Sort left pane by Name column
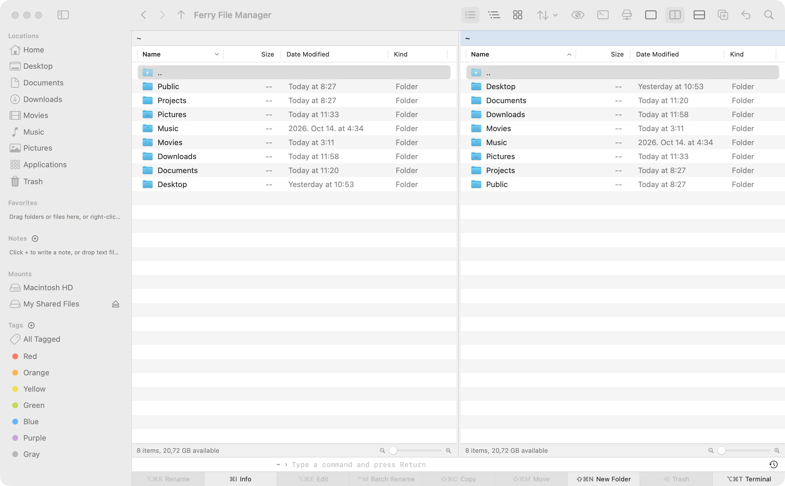Image resolution: width=785 pixels, height=486 pixels. point(180,54)
